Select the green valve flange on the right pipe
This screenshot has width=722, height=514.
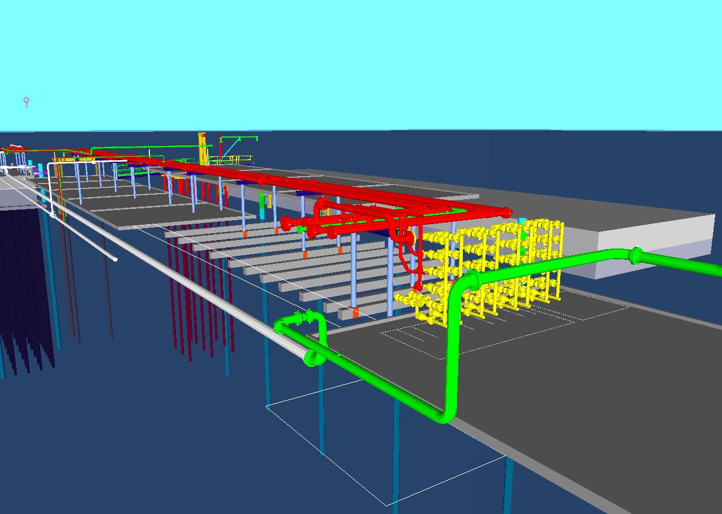pos(635,255)
